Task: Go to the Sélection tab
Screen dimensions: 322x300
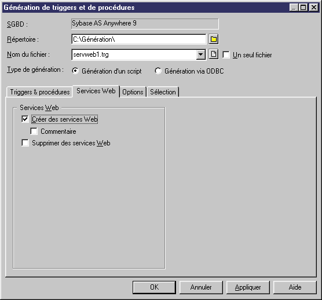Action: pos(163,92)
